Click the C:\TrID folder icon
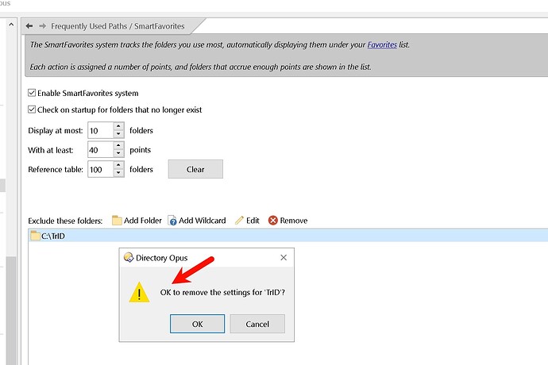Screen dimensions: 548x365 point(35,236)
